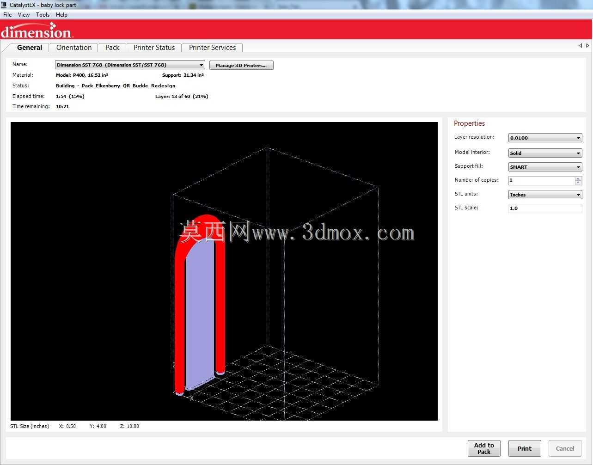The image size is (593, 465).
Task: Switch to the General tab
Action: point(29,48)
